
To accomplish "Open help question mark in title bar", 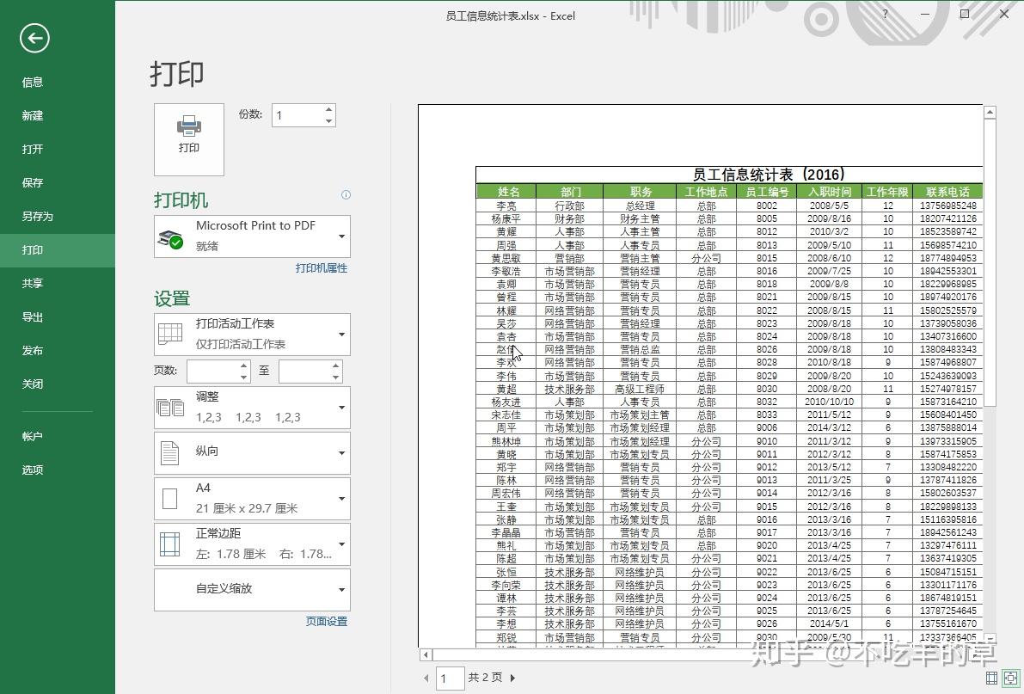I will coord(886,15).
